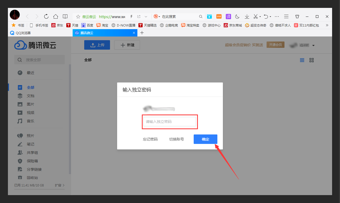340x203 pixels.
Task: Open the 视频 (Videos) section
Action: pos(30,112)
